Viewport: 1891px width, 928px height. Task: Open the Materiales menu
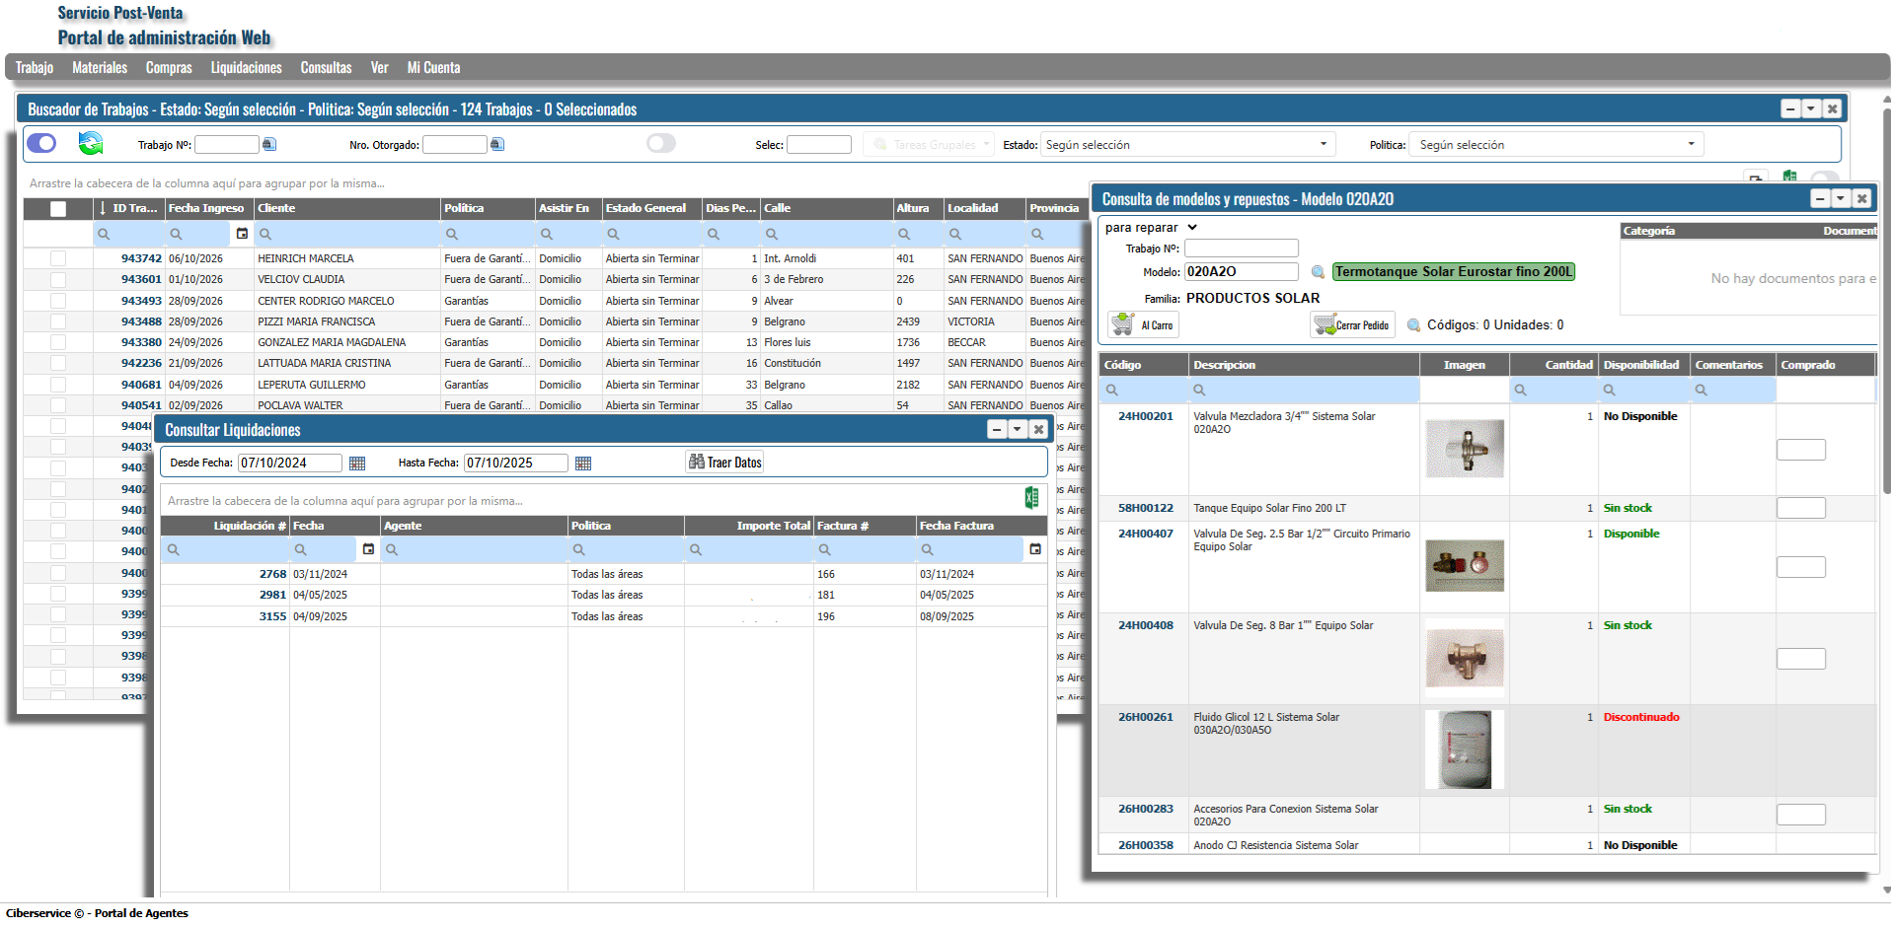coord(100,67)
